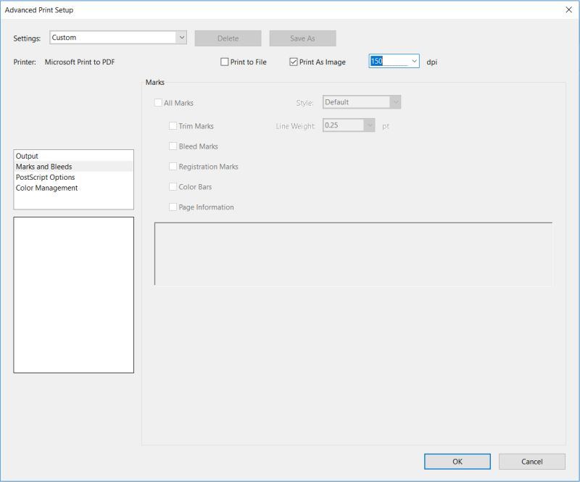
Task: Open Color Management category
Action: 74,188
